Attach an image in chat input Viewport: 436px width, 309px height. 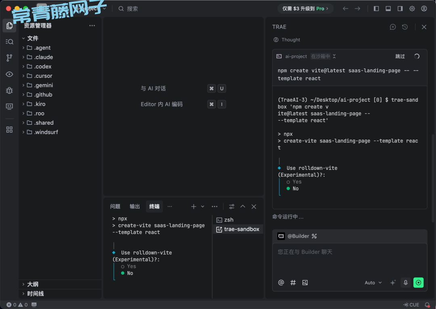coord(305,283)
